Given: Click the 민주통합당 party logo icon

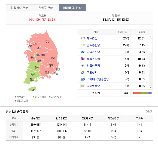Looking at the screenshot, I should (x=83, y=45).
